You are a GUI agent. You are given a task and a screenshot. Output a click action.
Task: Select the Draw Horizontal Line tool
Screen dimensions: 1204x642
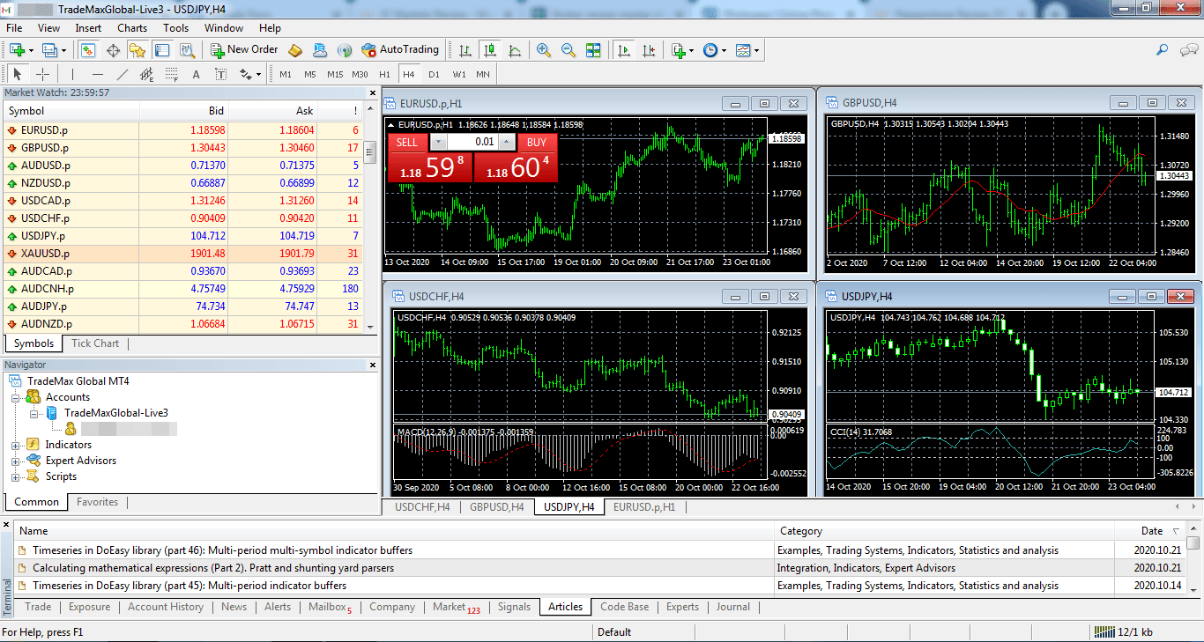click(x=96, y=74)
